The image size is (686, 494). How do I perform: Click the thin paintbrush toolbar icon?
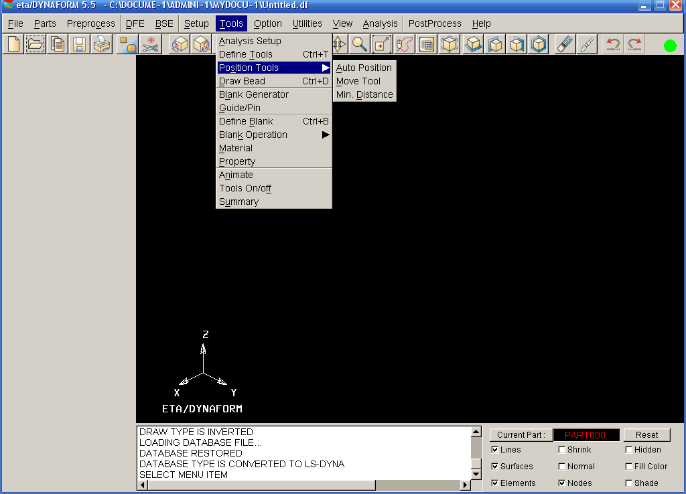pyautogui.click(x=587, y=45)
